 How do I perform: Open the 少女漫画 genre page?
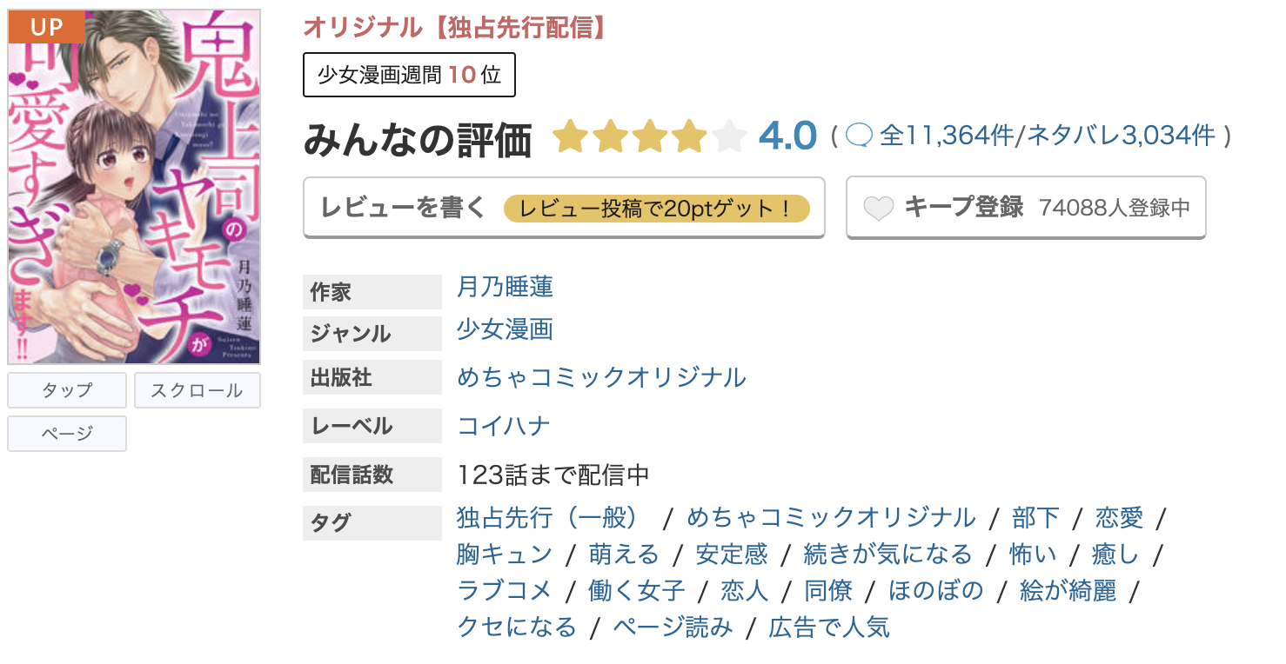coord(505,331)
